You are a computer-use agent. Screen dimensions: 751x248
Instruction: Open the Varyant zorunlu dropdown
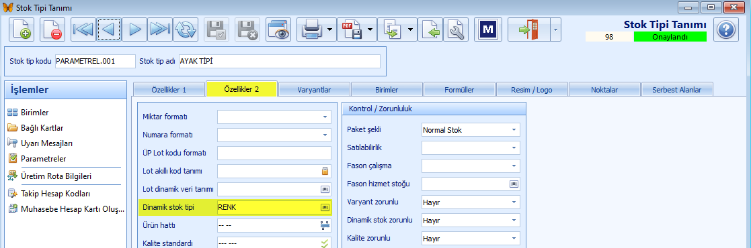471,202
